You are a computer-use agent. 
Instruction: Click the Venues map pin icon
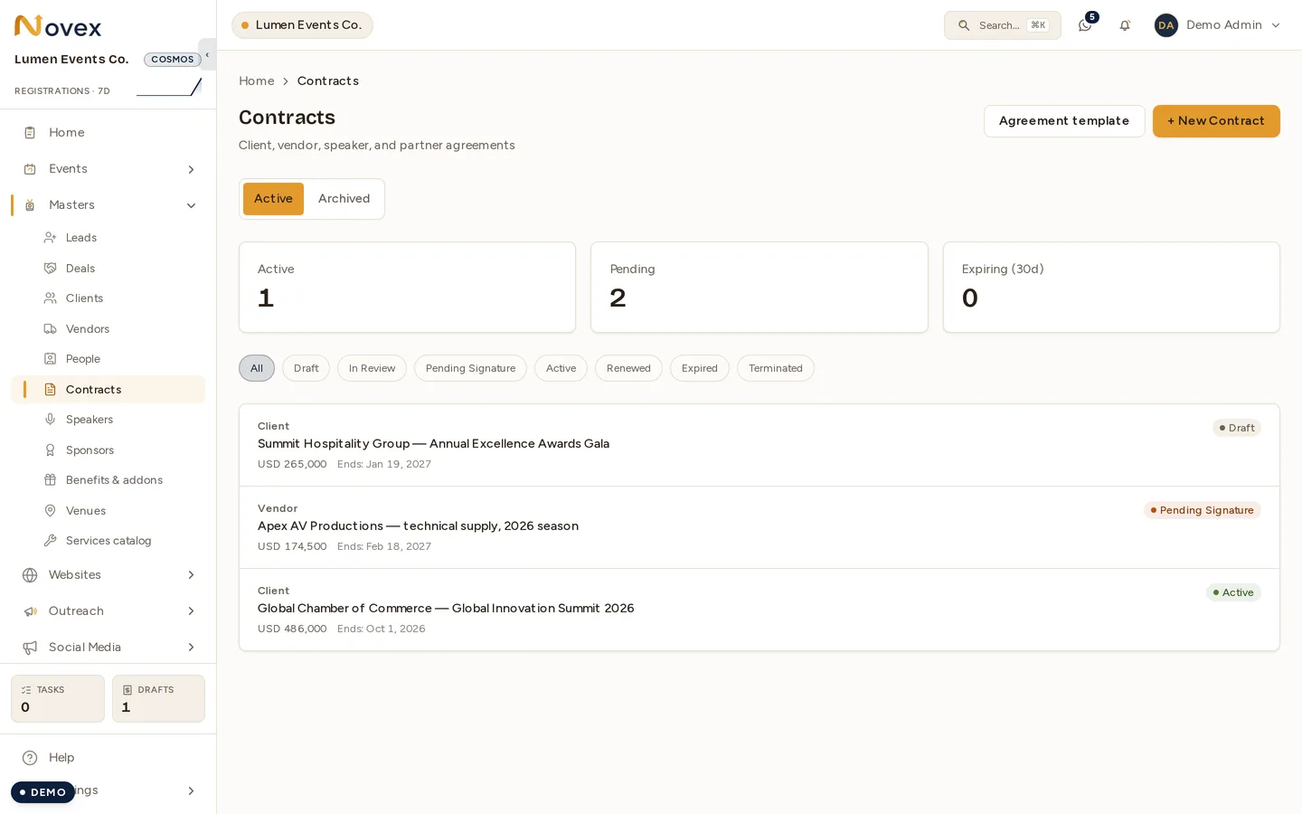[x=51, y=511]
